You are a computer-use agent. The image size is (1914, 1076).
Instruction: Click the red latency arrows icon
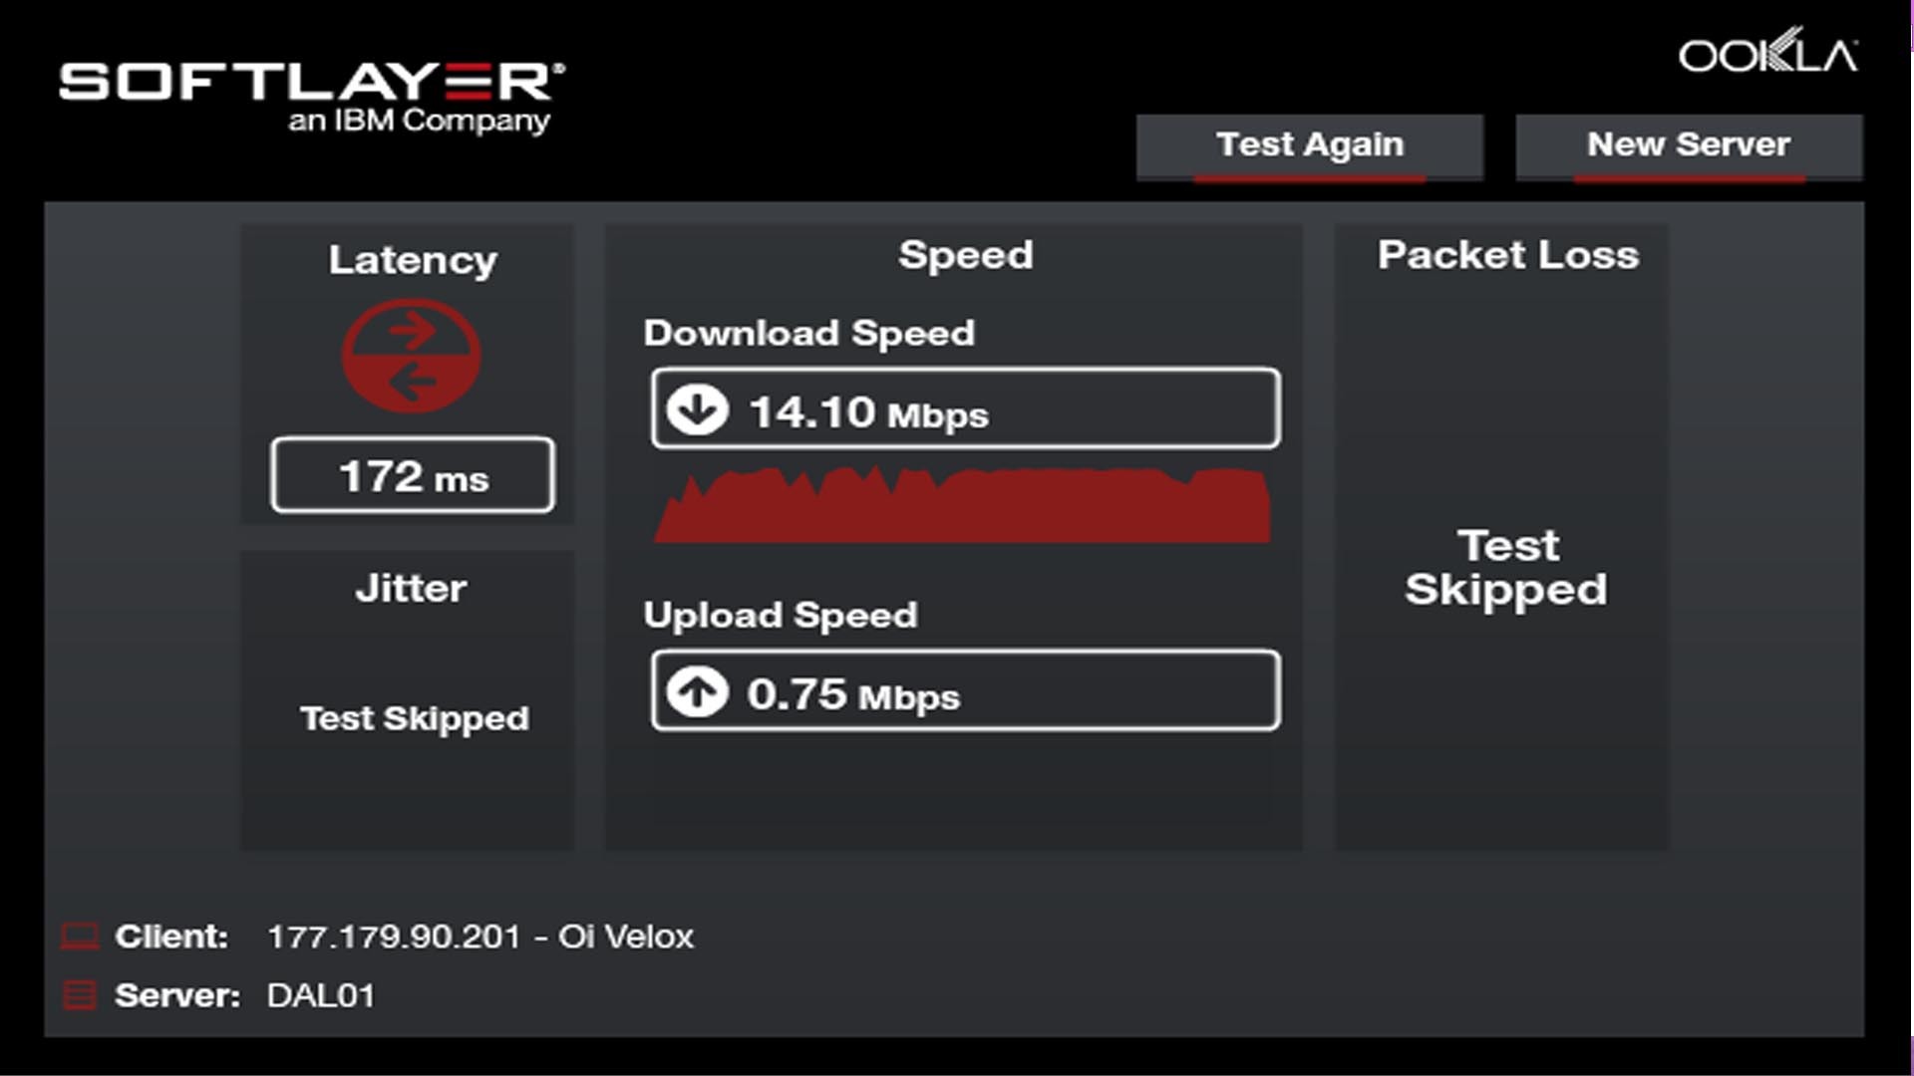412,357
